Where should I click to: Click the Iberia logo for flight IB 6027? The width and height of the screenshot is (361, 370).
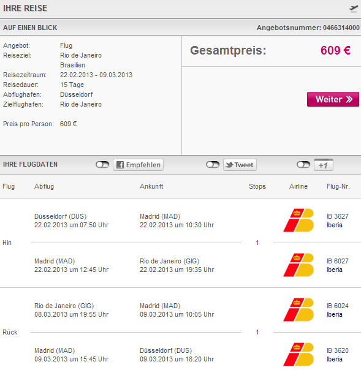click(x=298, y=265)
